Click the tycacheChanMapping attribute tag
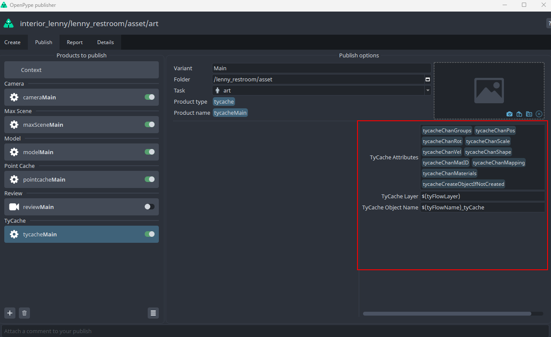Image resolution: width=551 pixels, height=337 pixels. tap(499, 163)
